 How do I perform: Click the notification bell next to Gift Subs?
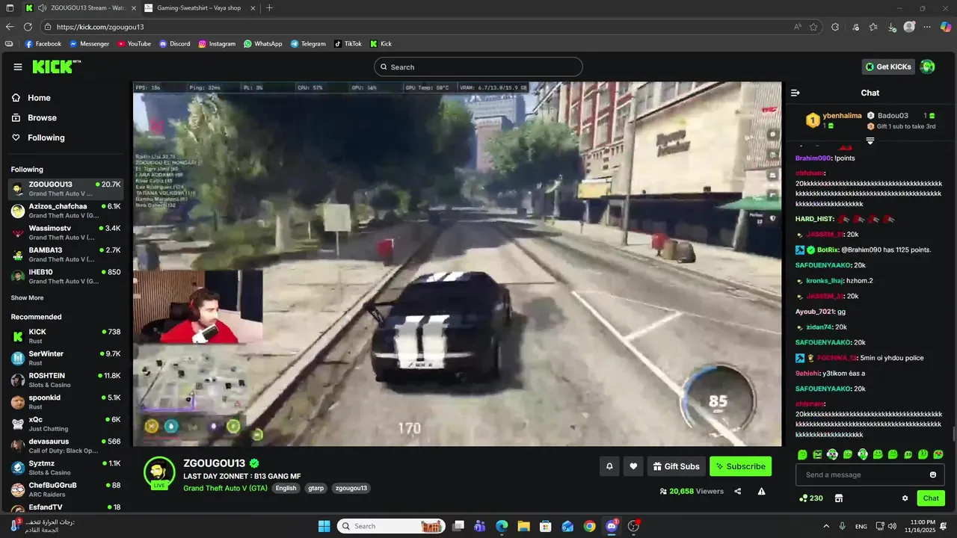(x=609, y=466)
